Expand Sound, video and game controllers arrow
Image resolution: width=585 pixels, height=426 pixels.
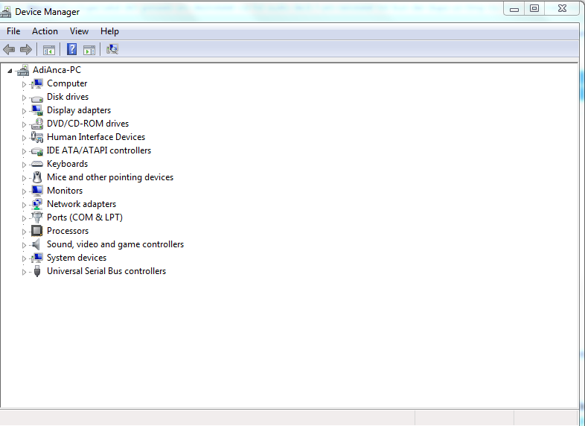[24, 245]
